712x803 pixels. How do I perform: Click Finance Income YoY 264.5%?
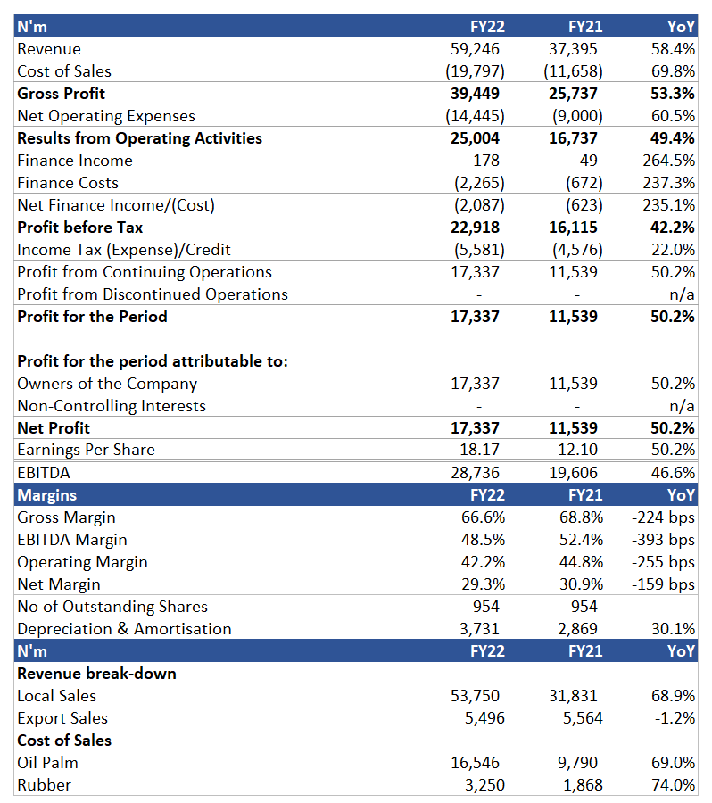[669, 161]
